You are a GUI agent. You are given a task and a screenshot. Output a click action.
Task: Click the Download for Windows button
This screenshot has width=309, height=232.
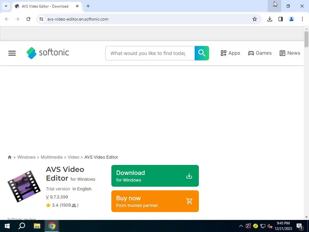(155, 176)
